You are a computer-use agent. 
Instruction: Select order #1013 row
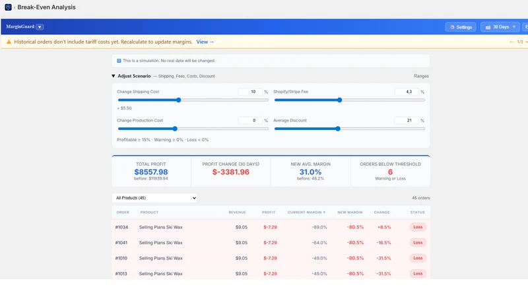271,273
